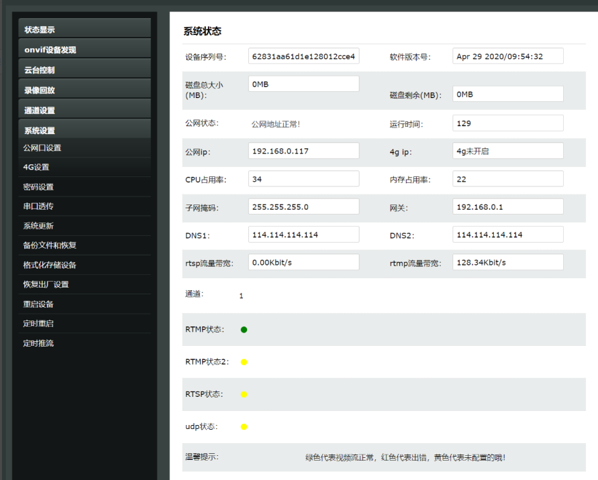Choose 重启设备 from the sidebar

[x=85, y=304]
